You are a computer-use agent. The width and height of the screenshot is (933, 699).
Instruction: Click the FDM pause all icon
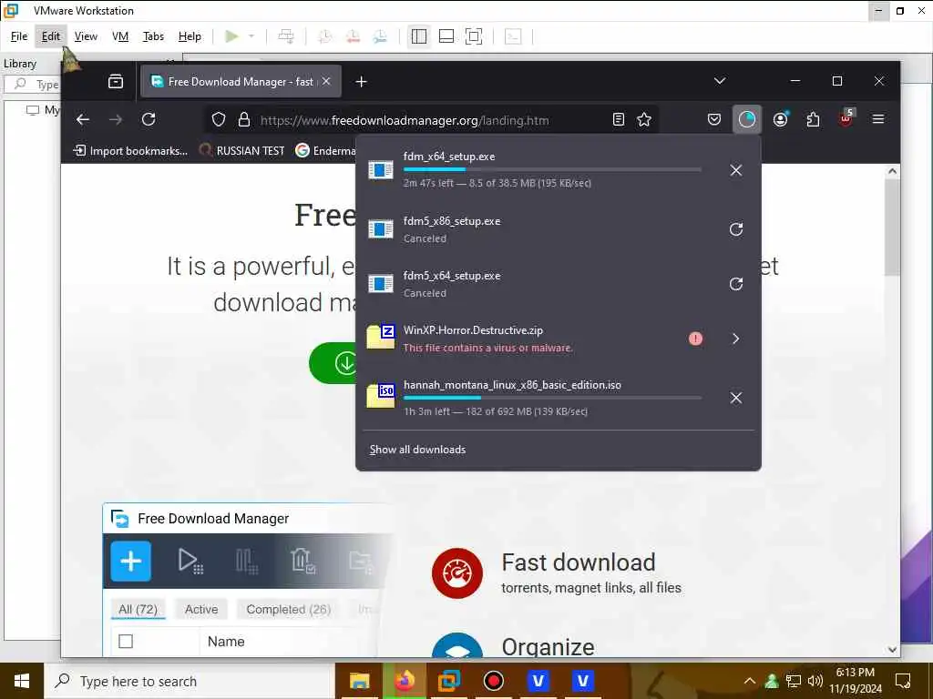pyautogui.click(x=246, y=561)
